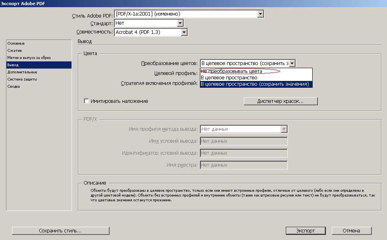Open the Система защиты section

[x=39, y=79]
